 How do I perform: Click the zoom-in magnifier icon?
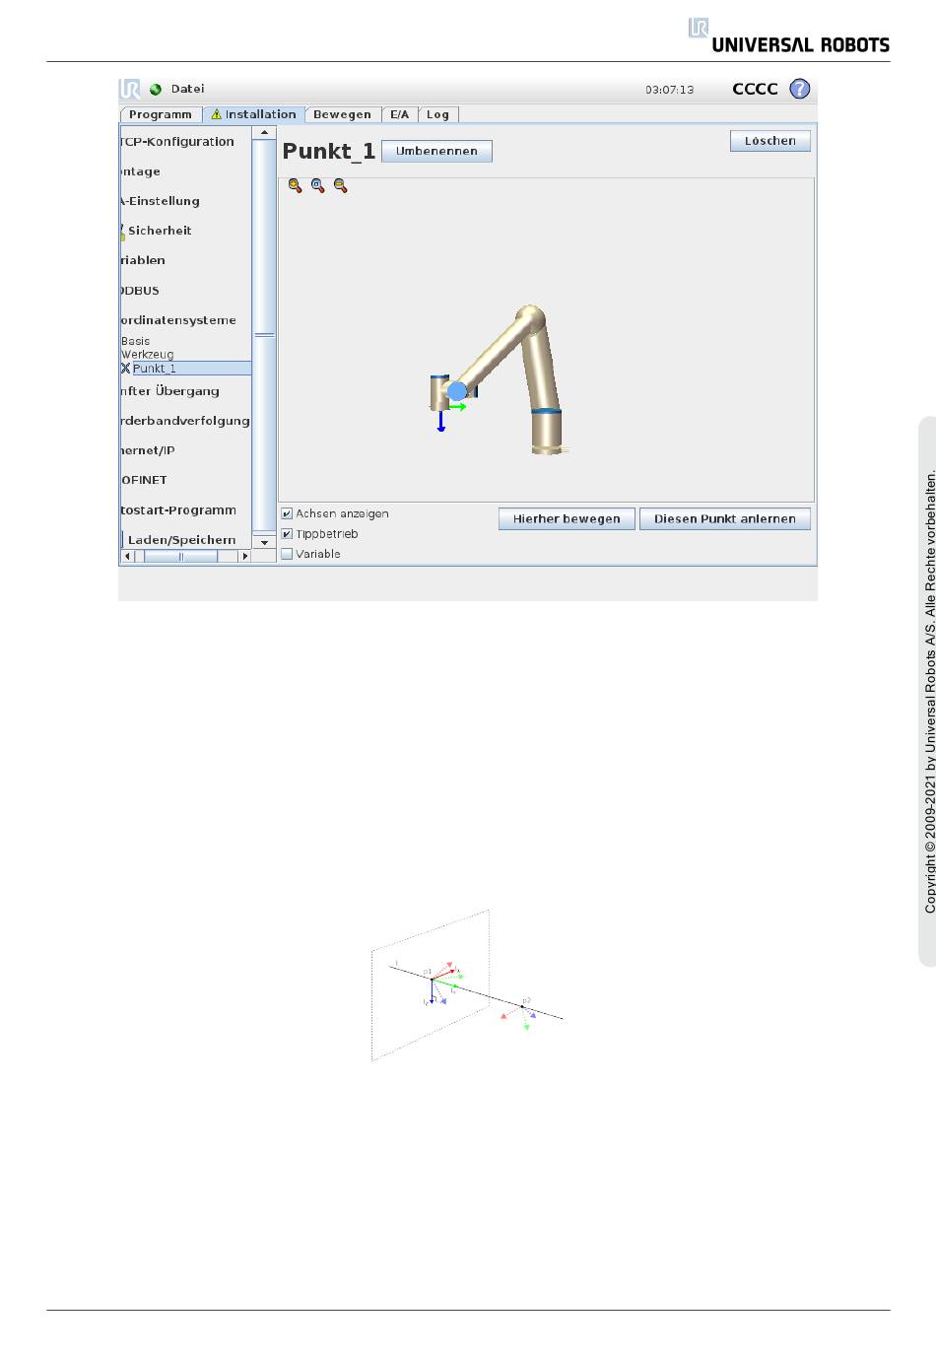pos(295,185)
